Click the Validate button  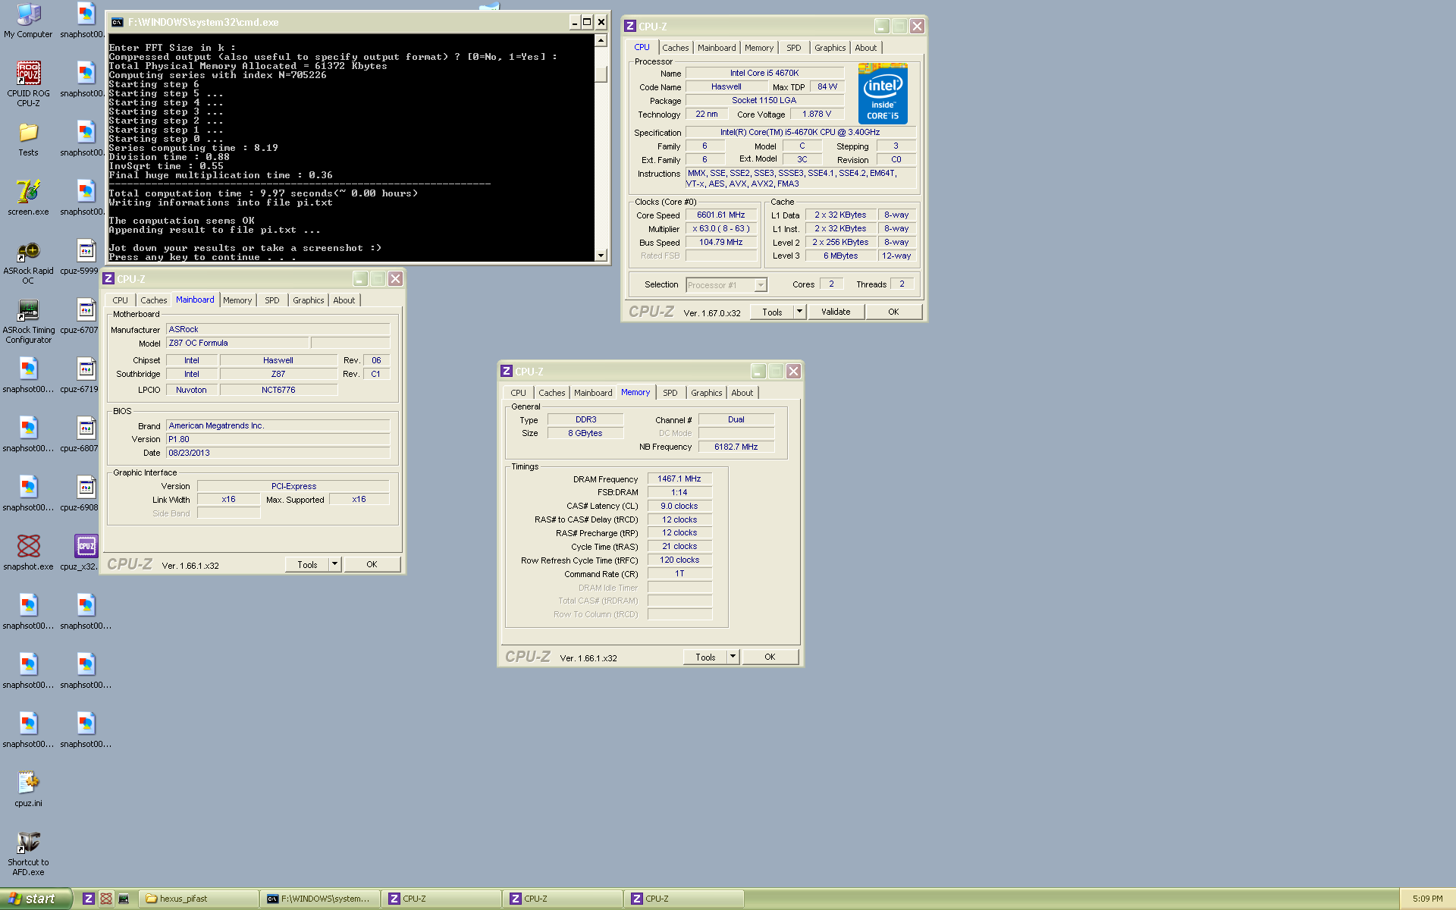[836, 312]
